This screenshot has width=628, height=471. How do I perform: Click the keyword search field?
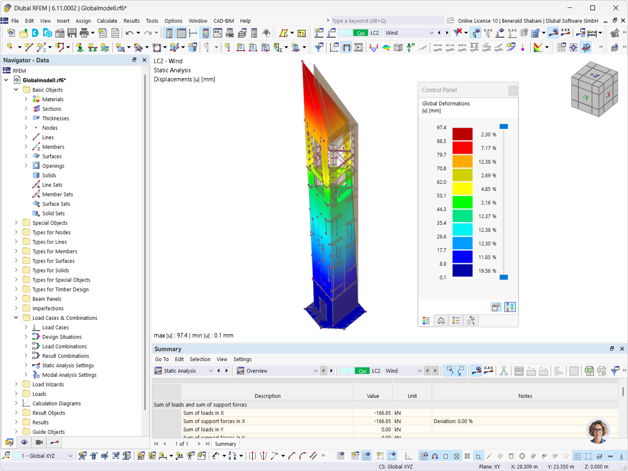(x=387, y=21)
